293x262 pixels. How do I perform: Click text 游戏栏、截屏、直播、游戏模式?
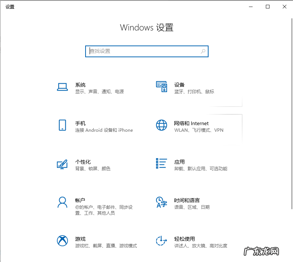[x=106, y=245]
